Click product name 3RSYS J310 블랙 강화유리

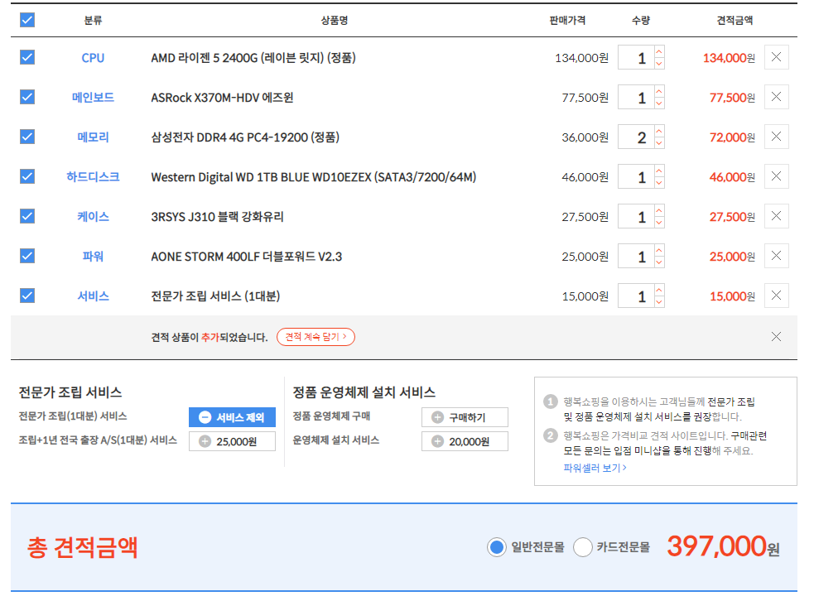217,216
